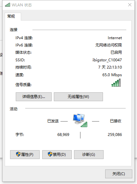The image size is (137, 184).
Task: Click the signal quality bars icon
Action: pos(116,83)
